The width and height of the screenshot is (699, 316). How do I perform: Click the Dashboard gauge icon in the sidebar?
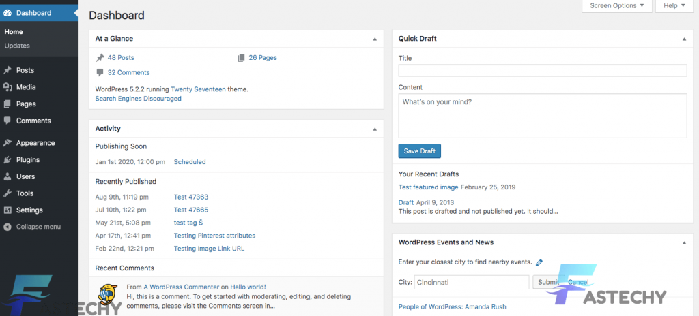coord(7,13)
